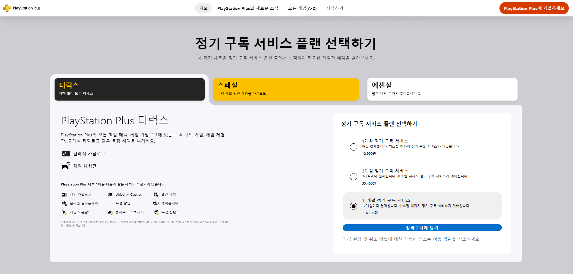The height and width of the screenshot is (274, 573).
Task: Click the 게임 체험판 label text
Action: tap(85, 166)
